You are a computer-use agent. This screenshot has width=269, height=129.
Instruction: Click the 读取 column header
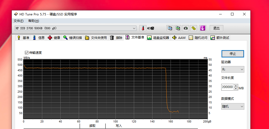pos(92,126)
